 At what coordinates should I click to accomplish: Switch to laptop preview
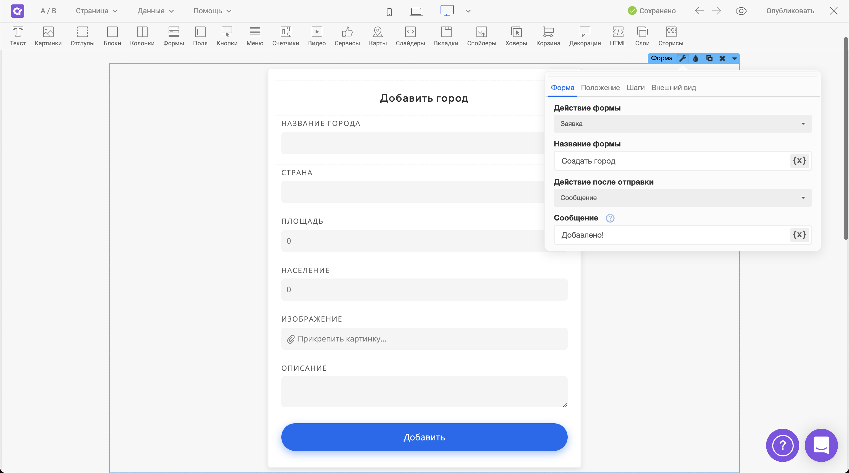416,12
